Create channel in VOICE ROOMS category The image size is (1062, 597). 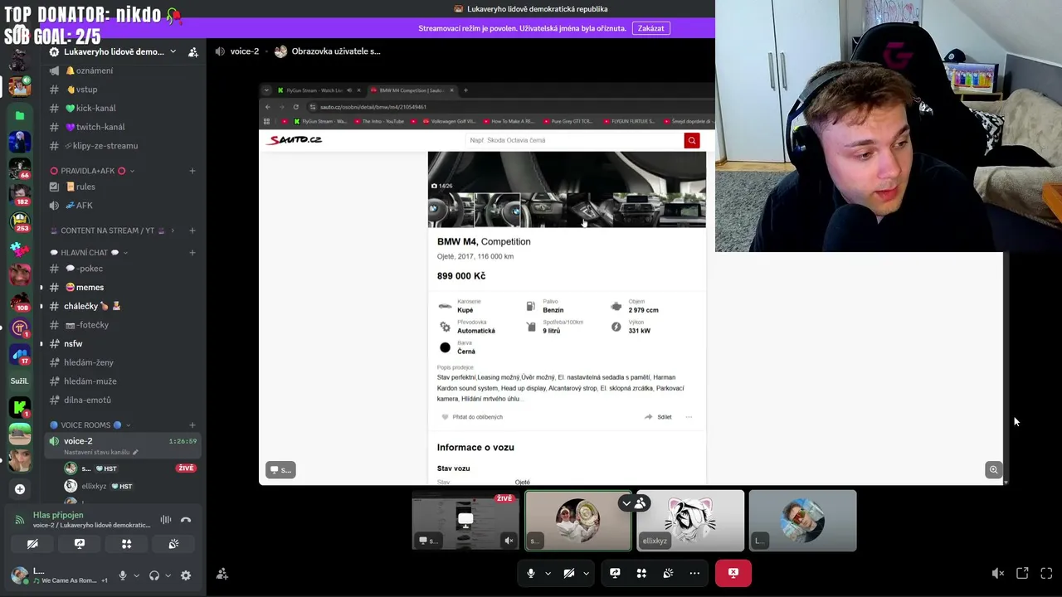pos(192,425)
